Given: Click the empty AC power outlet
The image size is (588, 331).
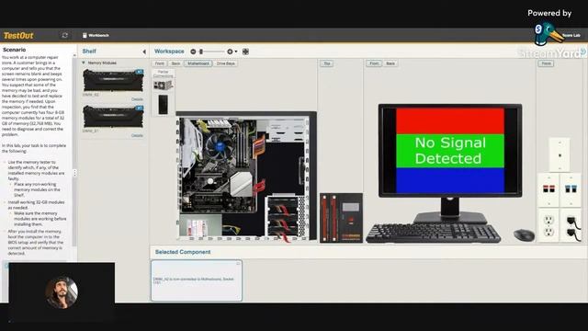Looking at the screenshot, I should click(x=548, y=225).
